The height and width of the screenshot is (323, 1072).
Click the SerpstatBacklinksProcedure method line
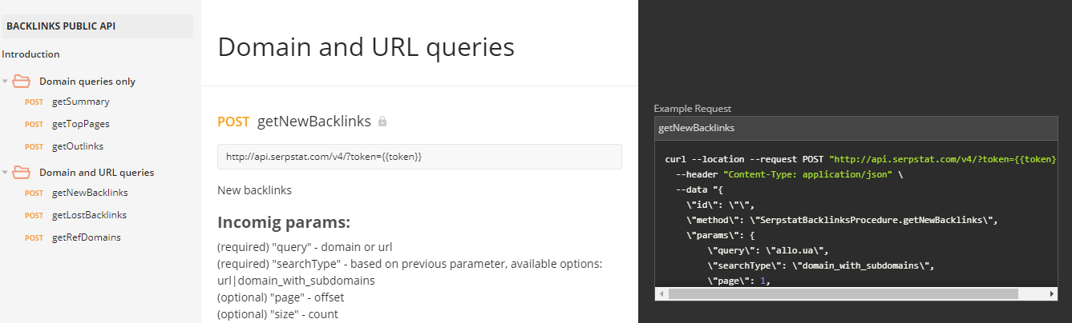(841, 219)
